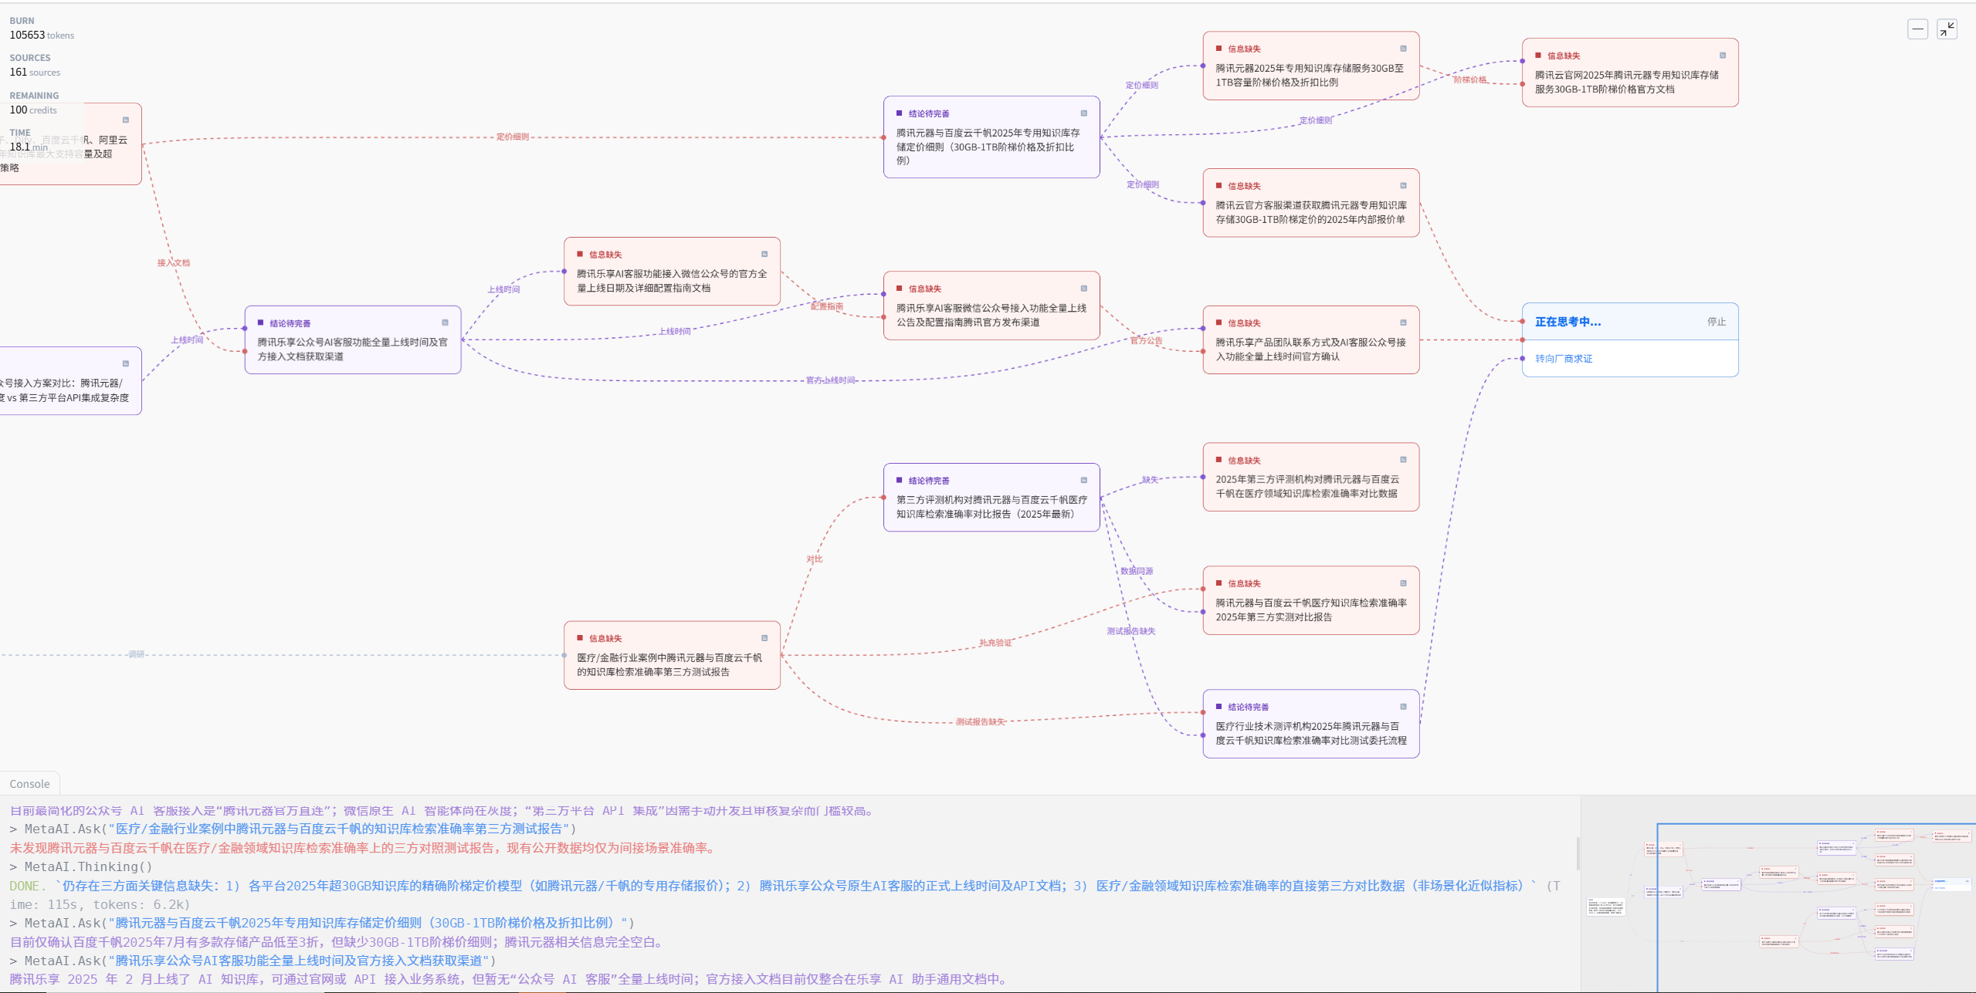The width and height of the screenshot is (1976, 993).
Task: Toggle corner icon on 腾讯乐享公众号AI客服功能全量上线时间 node
Action: coord(445,323)
